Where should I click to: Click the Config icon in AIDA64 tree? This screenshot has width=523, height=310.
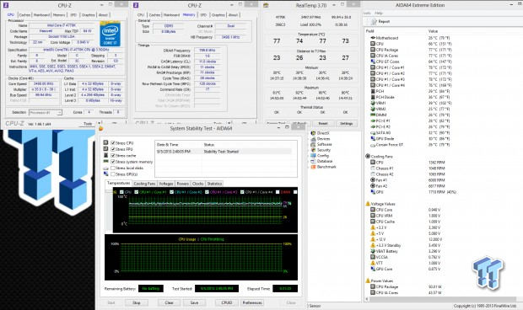313,156
